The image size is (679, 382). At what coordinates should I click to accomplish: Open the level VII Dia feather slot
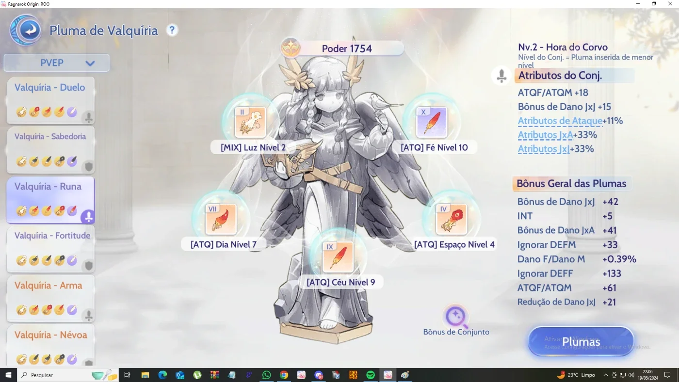tap(221, 219)
